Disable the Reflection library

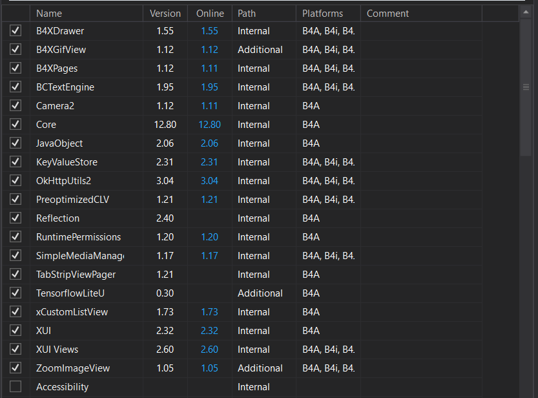pos(15,218)
